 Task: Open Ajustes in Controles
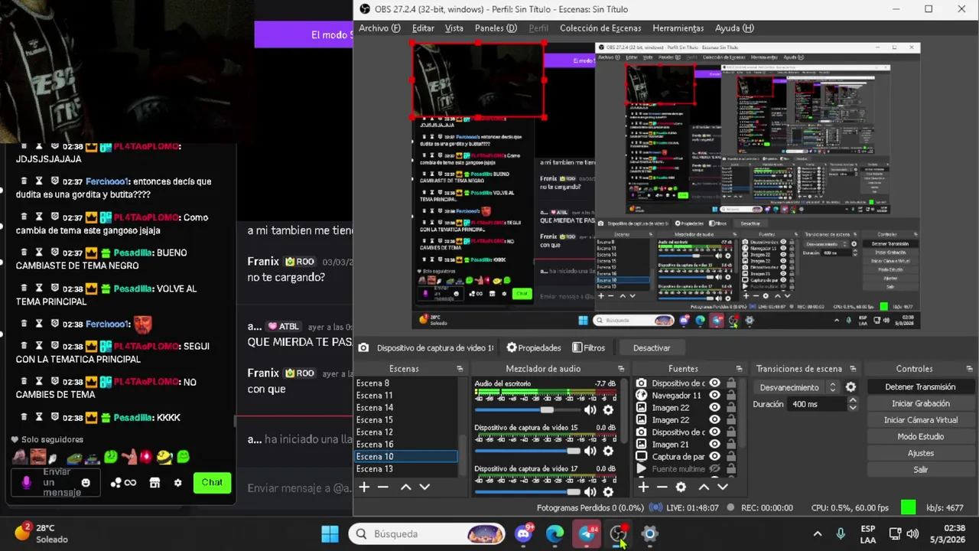coord(920,453)
